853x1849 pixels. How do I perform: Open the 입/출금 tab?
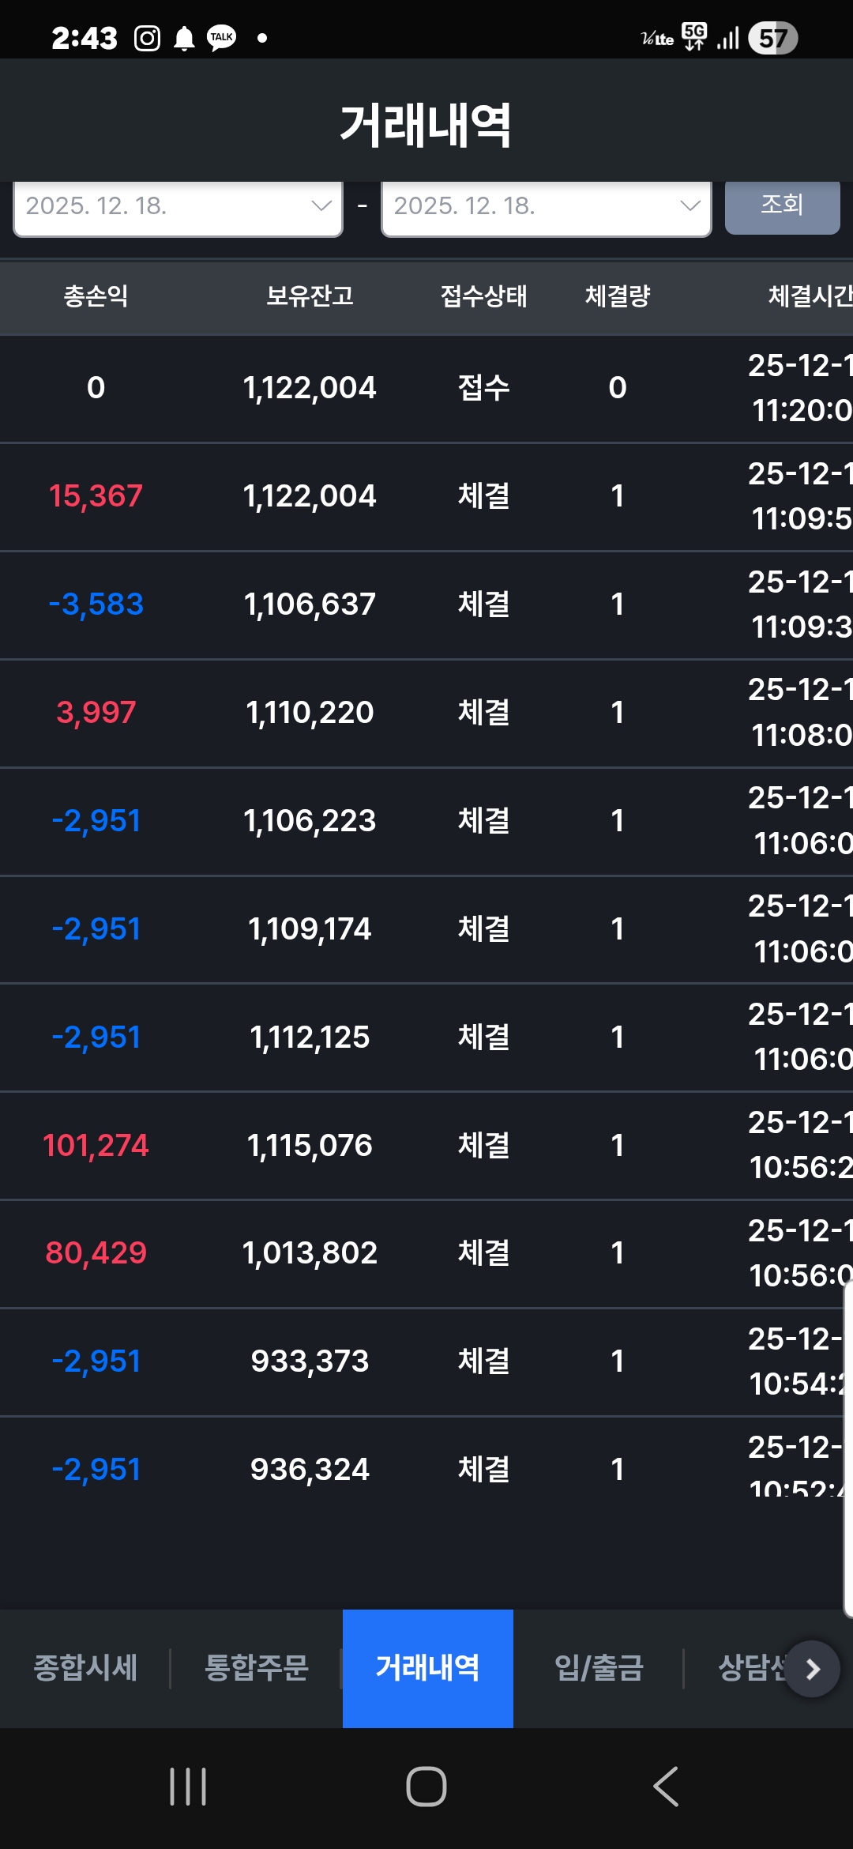coord(599,1668)
